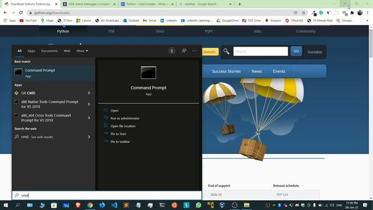Click the Python nav tab on python.org
This screenshot has height=210, width=373.
tap(63, 31)
